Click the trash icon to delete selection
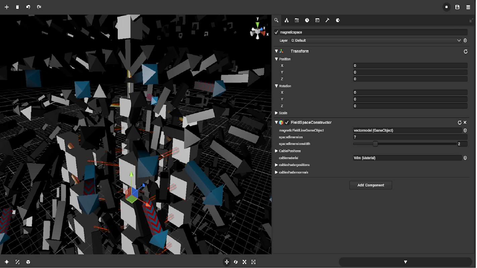 click(x=17, y=7)
